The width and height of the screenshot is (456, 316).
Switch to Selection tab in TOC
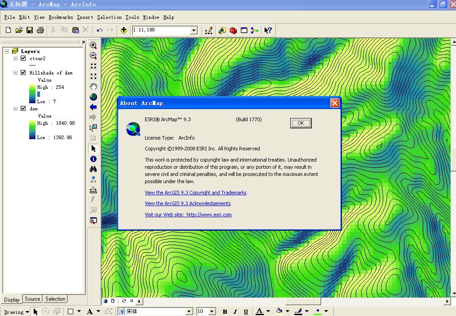point(55,299)
